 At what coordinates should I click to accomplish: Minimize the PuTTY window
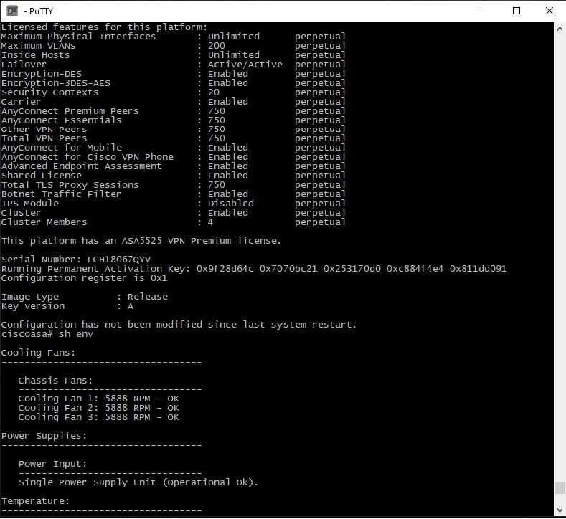point(484,11)
